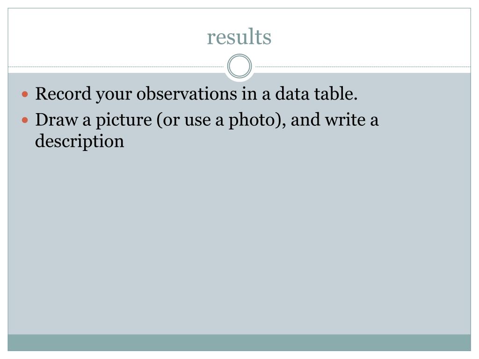Select the orange bullet before 'Draw'
Viewport: 479px width, 359px height.
click(25, 120)
